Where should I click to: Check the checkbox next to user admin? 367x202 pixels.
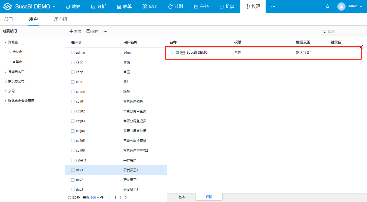73,52
